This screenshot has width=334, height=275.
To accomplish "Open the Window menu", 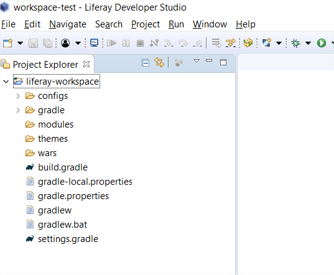I will click(210, 24).
